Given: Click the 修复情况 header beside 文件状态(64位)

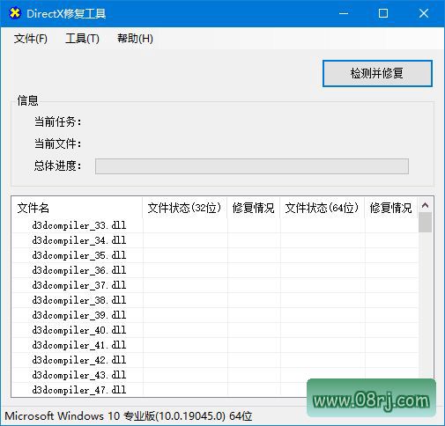Looking at the screenshot, I should 391,208.
